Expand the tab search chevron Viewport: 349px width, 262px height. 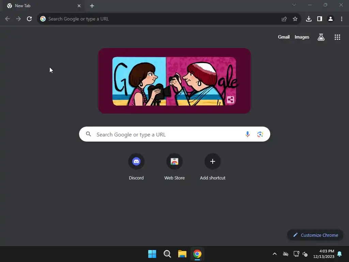coord(294,5)
